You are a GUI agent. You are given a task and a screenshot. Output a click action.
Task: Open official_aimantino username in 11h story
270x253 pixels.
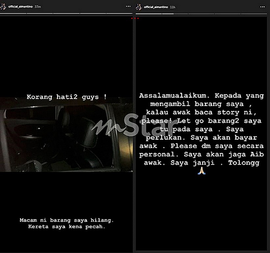pos(156,7)
